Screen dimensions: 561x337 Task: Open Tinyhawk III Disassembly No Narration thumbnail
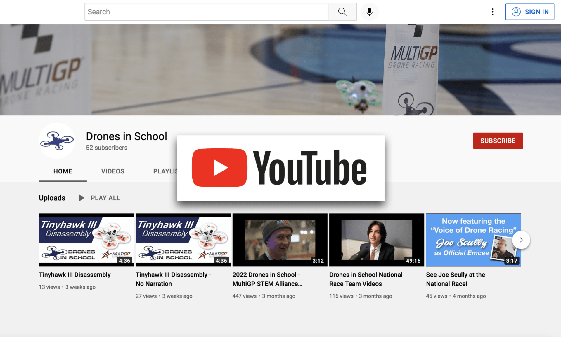[x=183, y=240]
